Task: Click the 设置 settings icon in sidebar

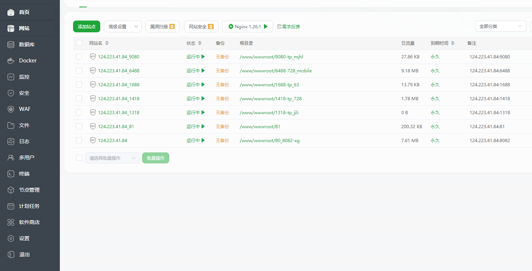Action: (x=11, y=238)
